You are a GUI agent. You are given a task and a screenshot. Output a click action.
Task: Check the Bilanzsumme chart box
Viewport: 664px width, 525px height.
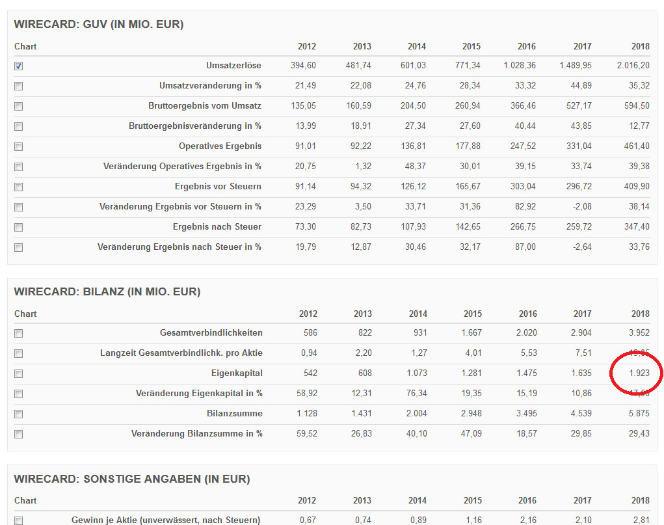tap(18, 413)
